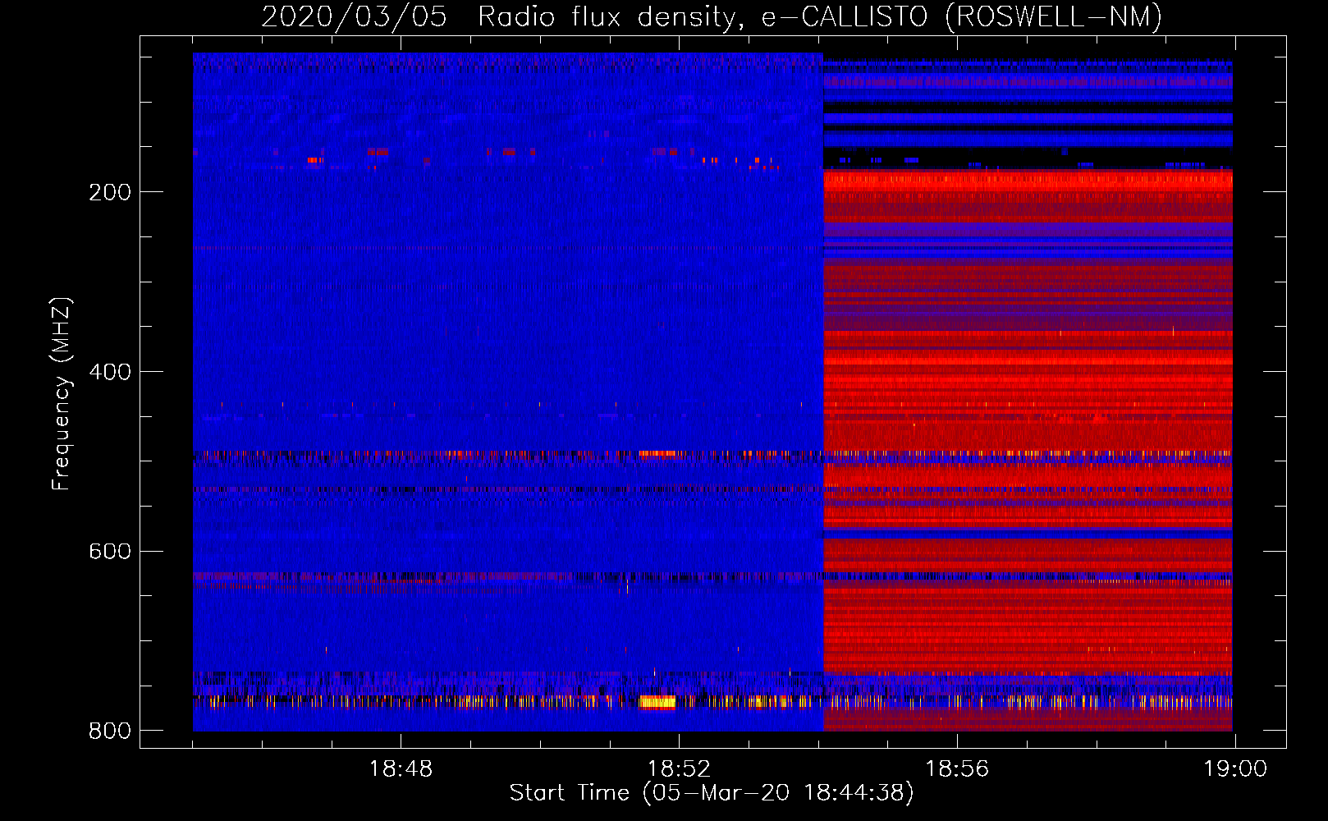Click the 'Frequency (MHZ)' y-axis label
Image resolution: width=1328 pixels, height=821 pixels.
[x=62, y=394]
